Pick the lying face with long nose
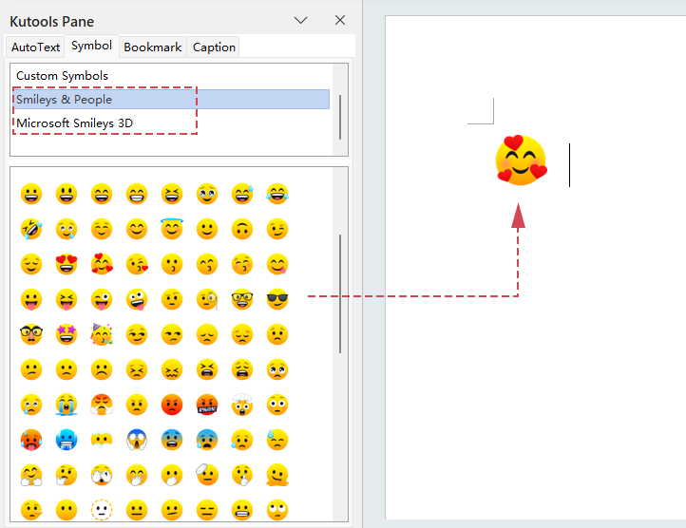 click(x=31, y=510)
